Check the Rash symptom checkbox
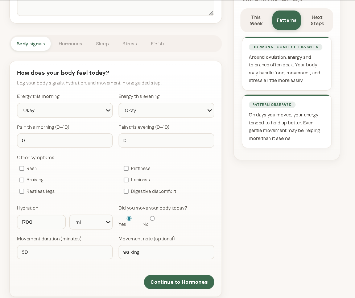 point(22,169)
